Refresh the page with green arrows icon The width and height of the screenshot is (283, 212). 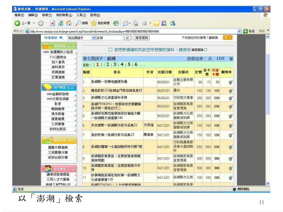point(61,23)
